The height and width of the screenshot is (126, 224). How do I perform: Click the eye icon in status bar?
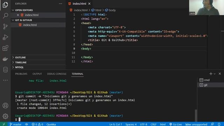click(x=27, y=124)
